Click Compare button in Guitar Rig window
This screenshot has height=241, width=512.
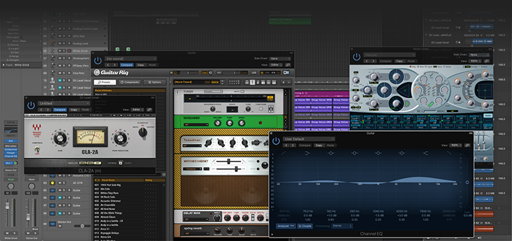tap(127, 65)
